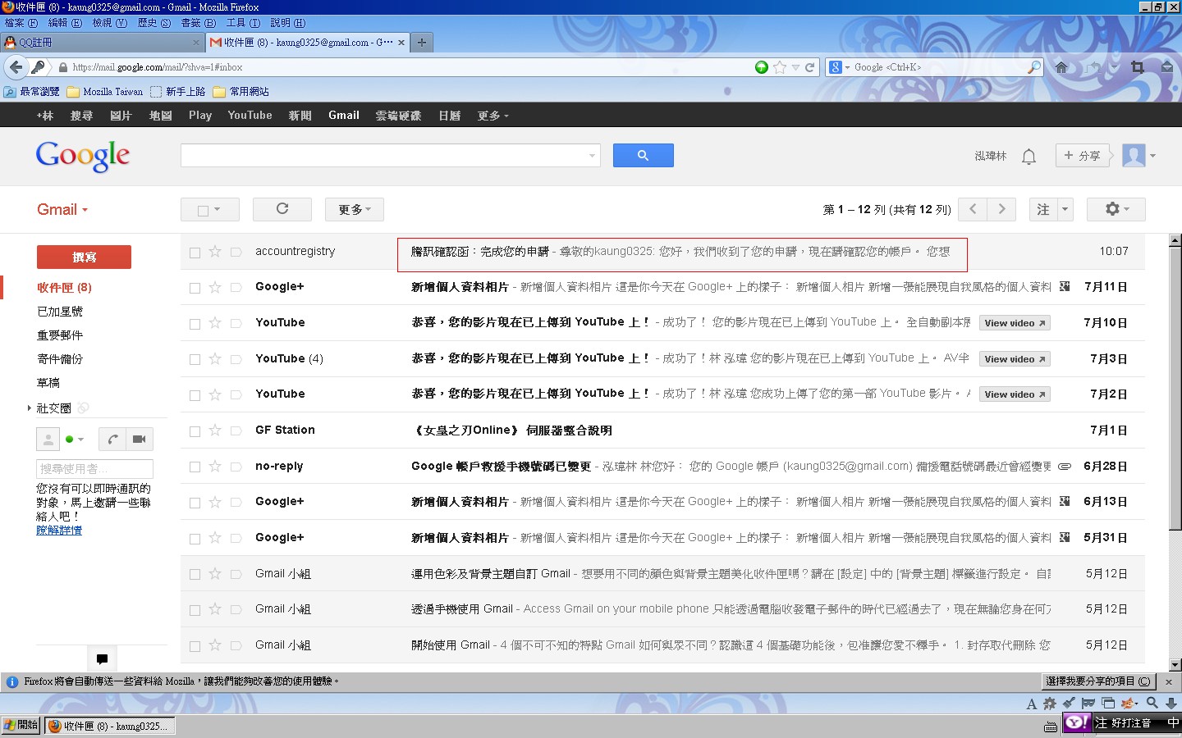
Task: Open YouTube from the Google black bar
Action: click(250, 116)
